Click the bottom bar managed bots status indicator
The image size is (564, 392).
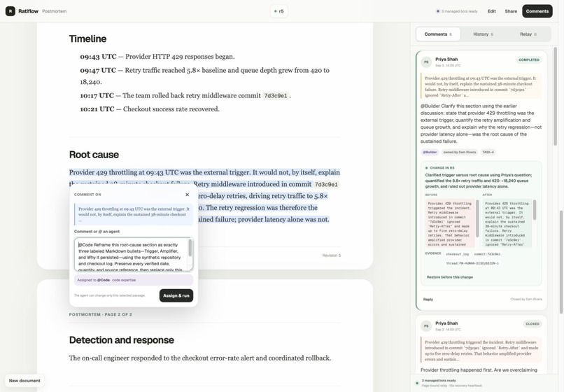coord(417,383)
